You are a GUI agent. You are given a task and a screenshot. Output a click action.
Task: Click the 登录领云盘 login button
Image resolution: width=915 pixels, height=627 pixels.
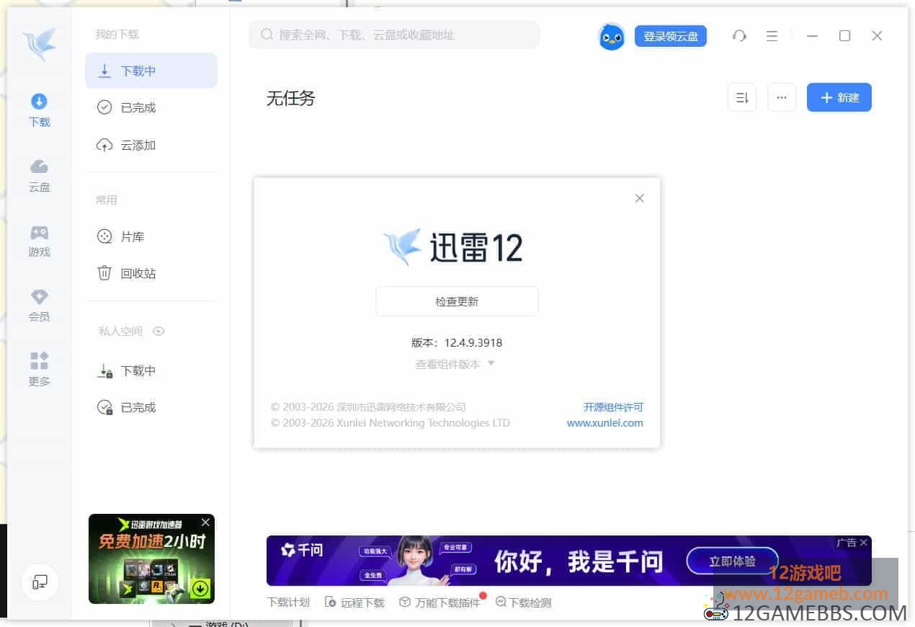pos(671,36)
